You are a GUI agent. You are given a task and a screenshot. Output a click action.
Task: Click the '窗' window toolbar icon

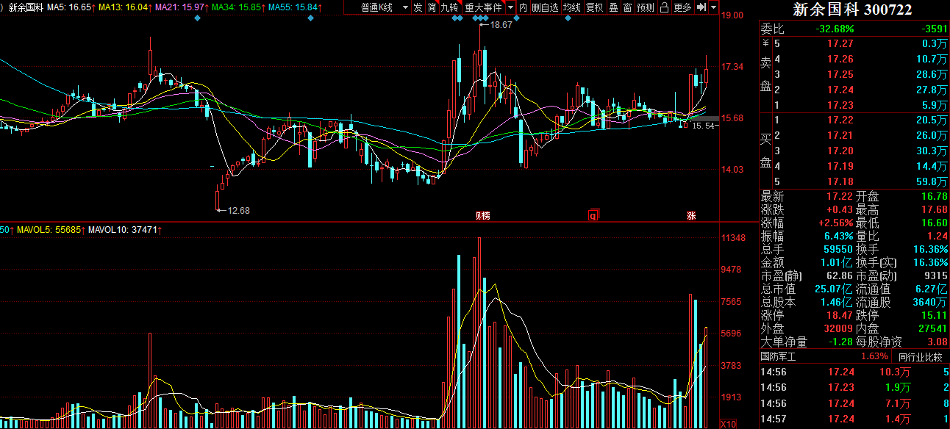(x=626, y=7)
